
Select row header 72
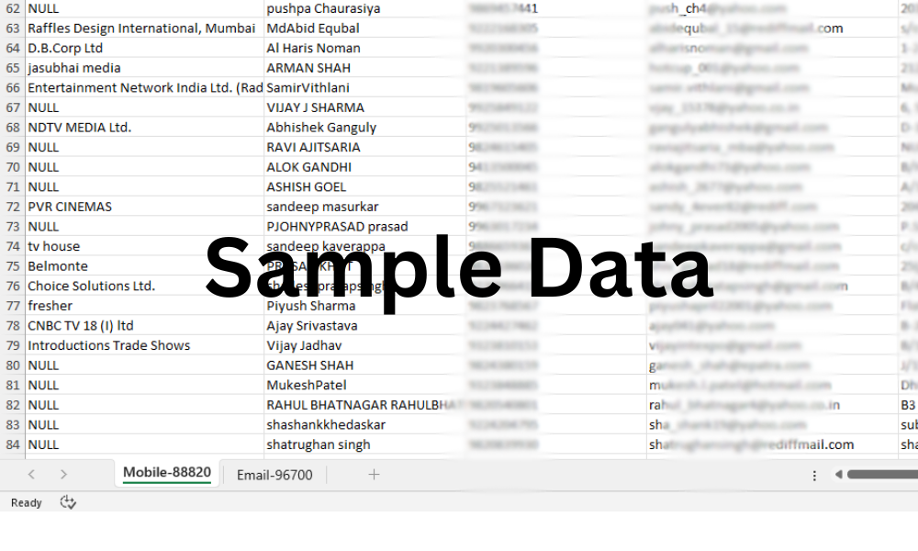(x=13, y=207)
